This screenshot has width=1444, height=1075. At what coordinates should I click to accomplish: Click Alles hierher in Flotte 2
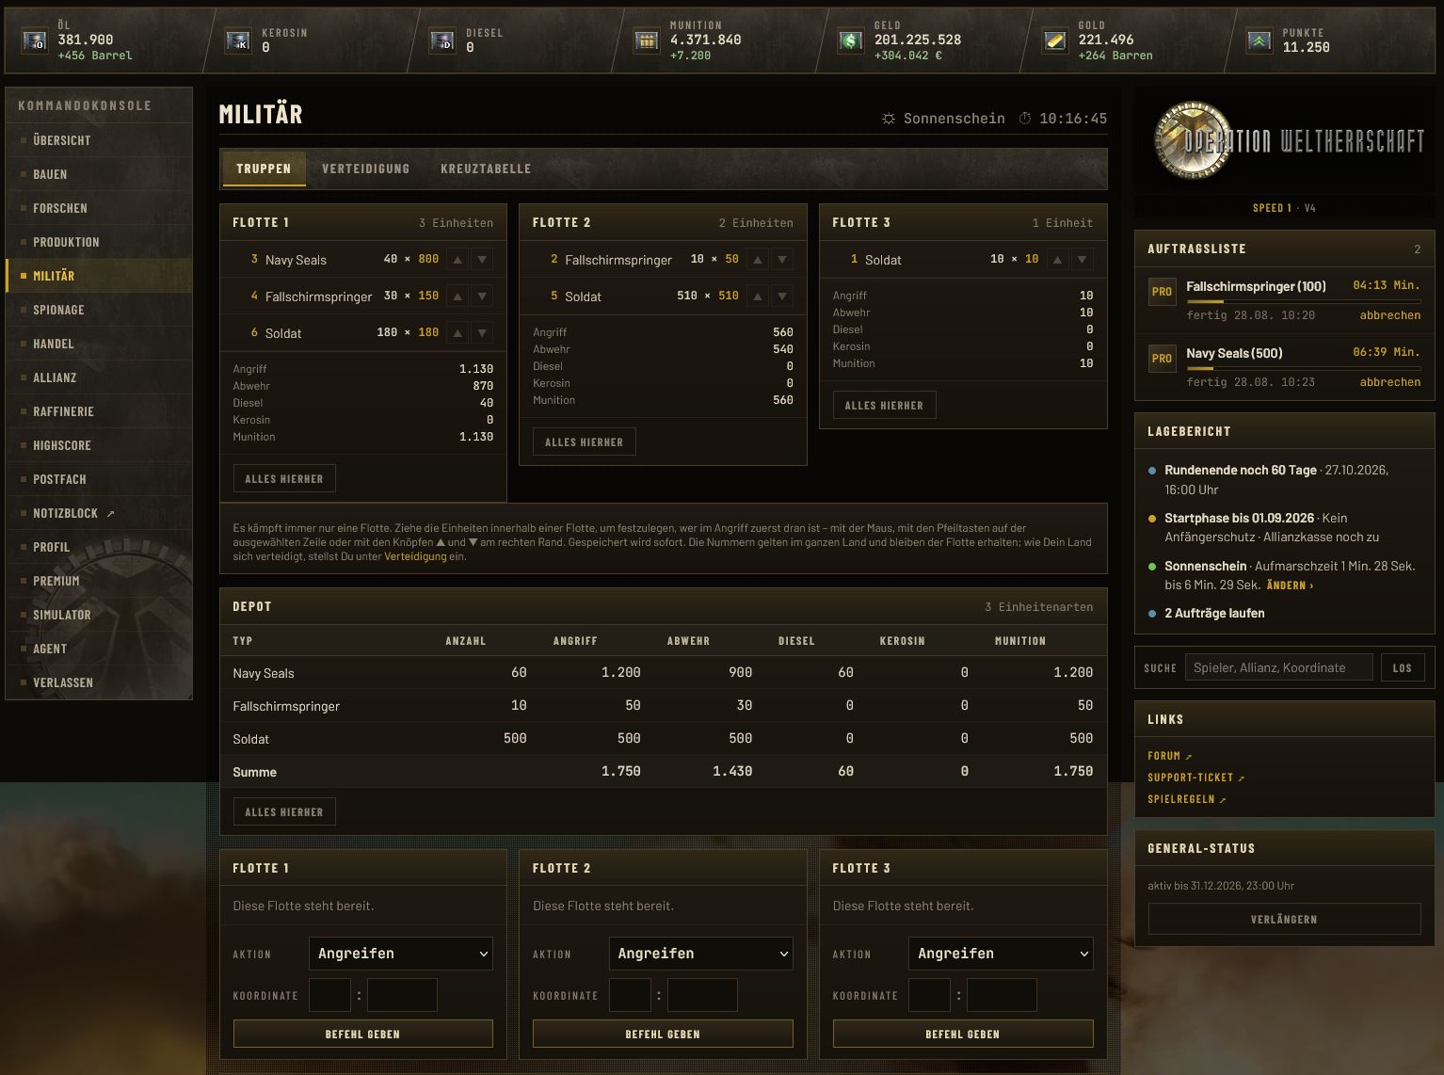[x=584, y=441]
